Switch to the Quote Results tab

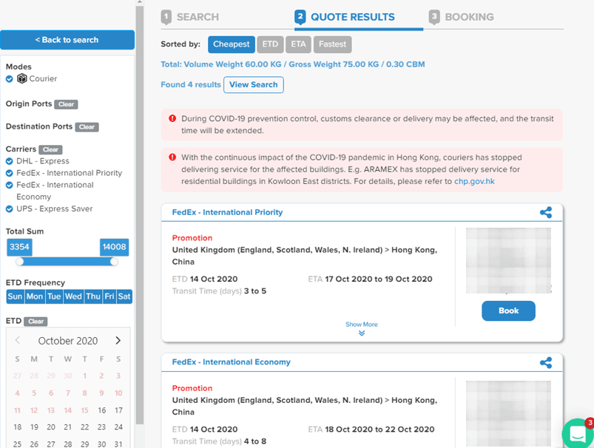[x=345, y=17]
